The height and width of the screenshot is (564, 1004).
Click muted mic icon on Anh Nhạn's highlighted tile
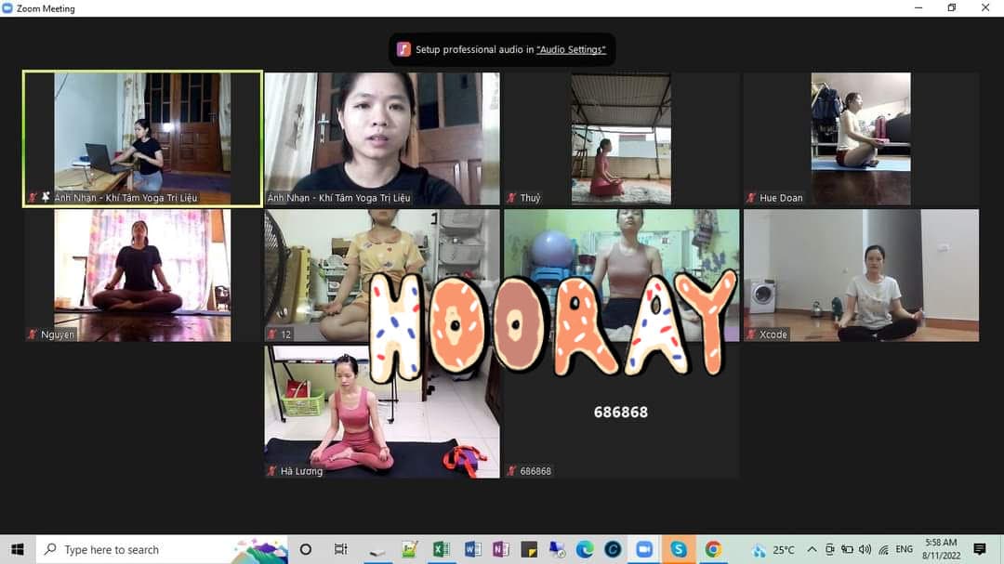[33, 197]
